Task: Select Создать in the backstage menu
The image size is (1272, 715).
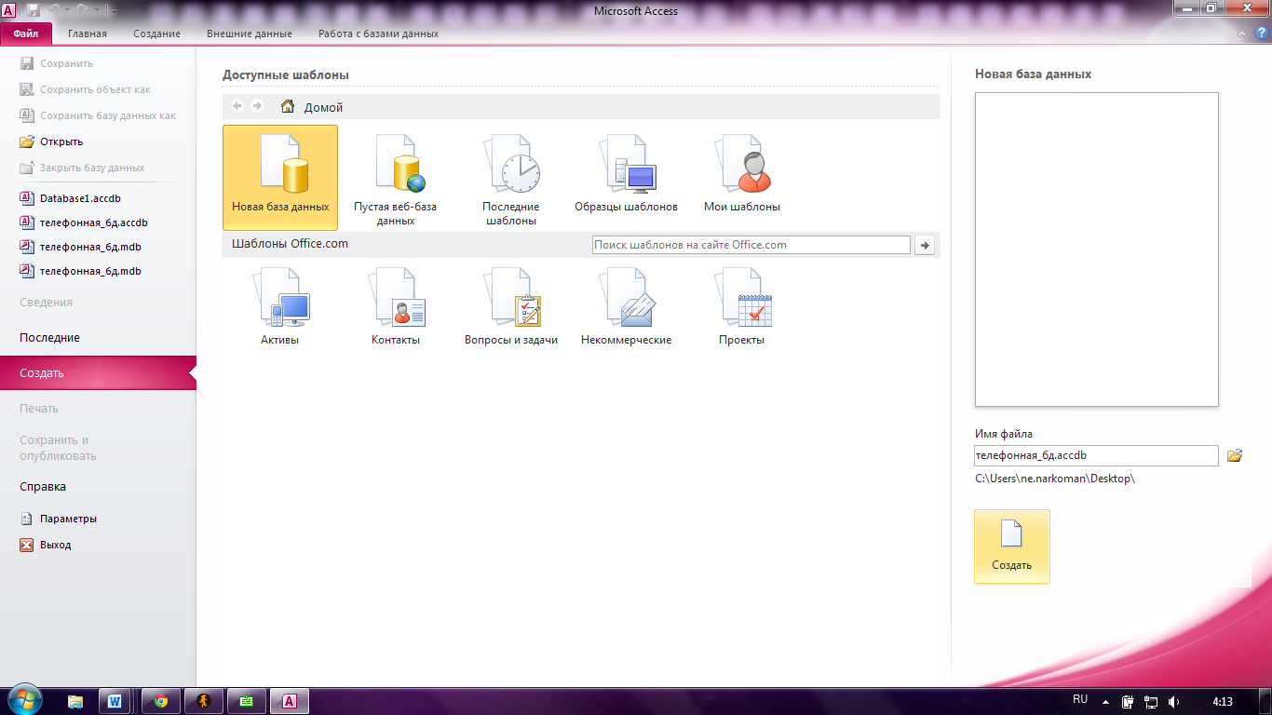Action: [98, 373]
